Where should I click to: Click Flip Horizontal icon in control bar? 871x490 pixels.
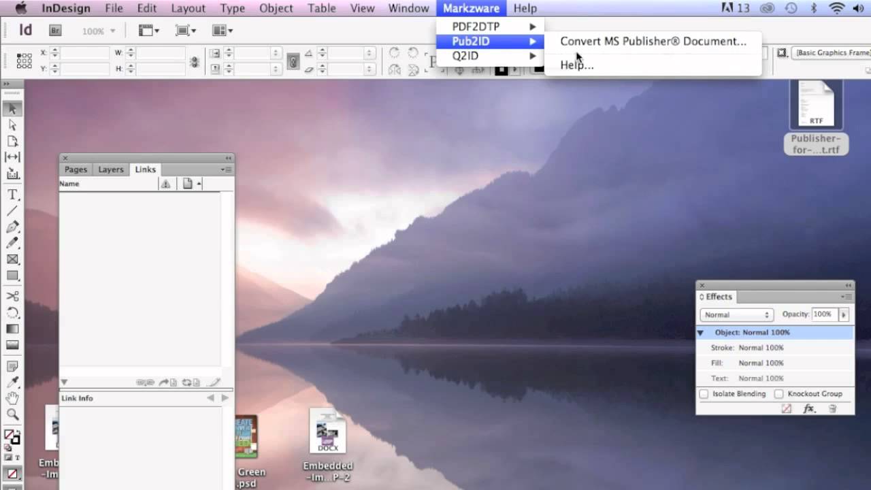point(394,69)
